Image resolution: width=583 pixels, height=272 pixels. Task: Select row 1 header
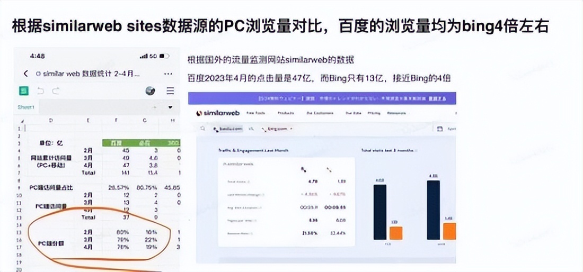pyautogui.click(x=19, y=129)
